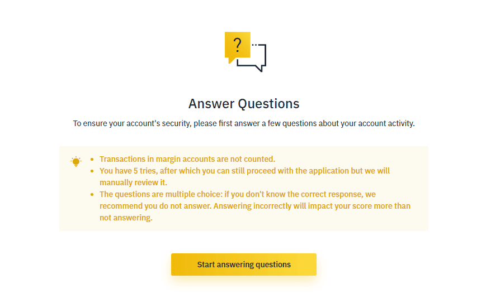The image size is (486, 303).
Task: Select the account security description sentence
Action: [244, 123]
